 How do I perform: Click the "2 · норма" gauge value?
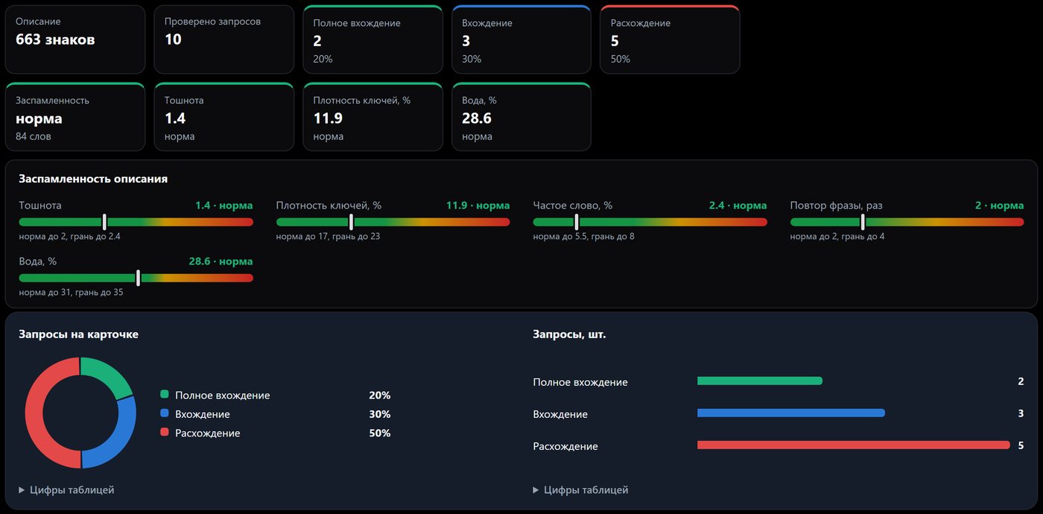pos(1000,206)
